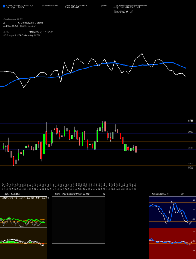Open the red RSI mini chart panel
The height and width of the screenshot is (259, 196).
click(x=172, y=243)
